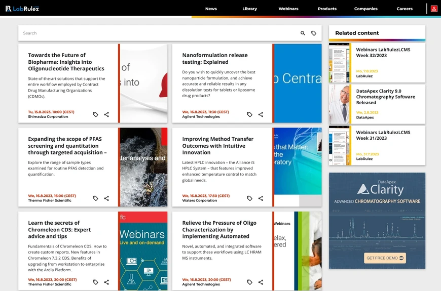Share the Oligo Characterization webinar
The height and width of the screenshot is (291, 441).
(261, 282)
